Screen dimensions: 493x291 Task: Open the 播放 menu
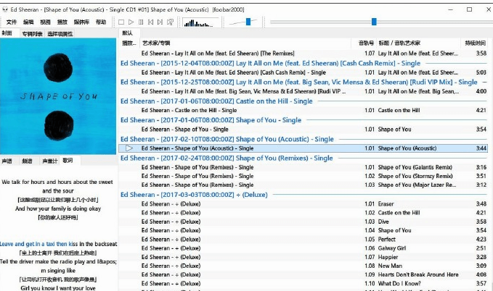pos(62,22)
